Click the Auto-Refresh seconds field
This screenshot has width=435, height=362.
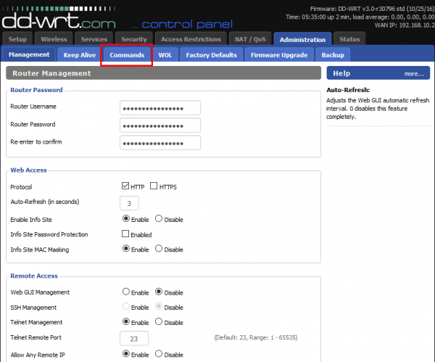(129, 203)
